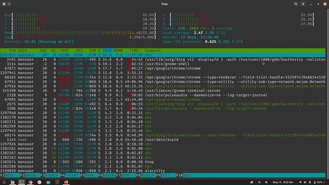The height and width of the screenshot is (185, 329).
Task: Sort by the USER column header
Action: tap(22, 50)
